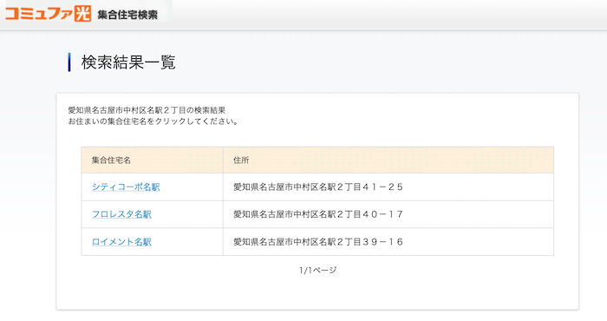Click the 名駅2丁目の検索結果 description text
Image resolution: width=607 pixels, height=321 pixels.
point(147,110)
